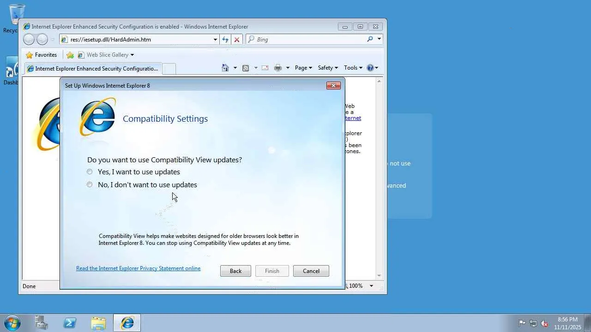Click the browser Forward arrow button
Screen dimensions: 591x332
click(42, 40)
